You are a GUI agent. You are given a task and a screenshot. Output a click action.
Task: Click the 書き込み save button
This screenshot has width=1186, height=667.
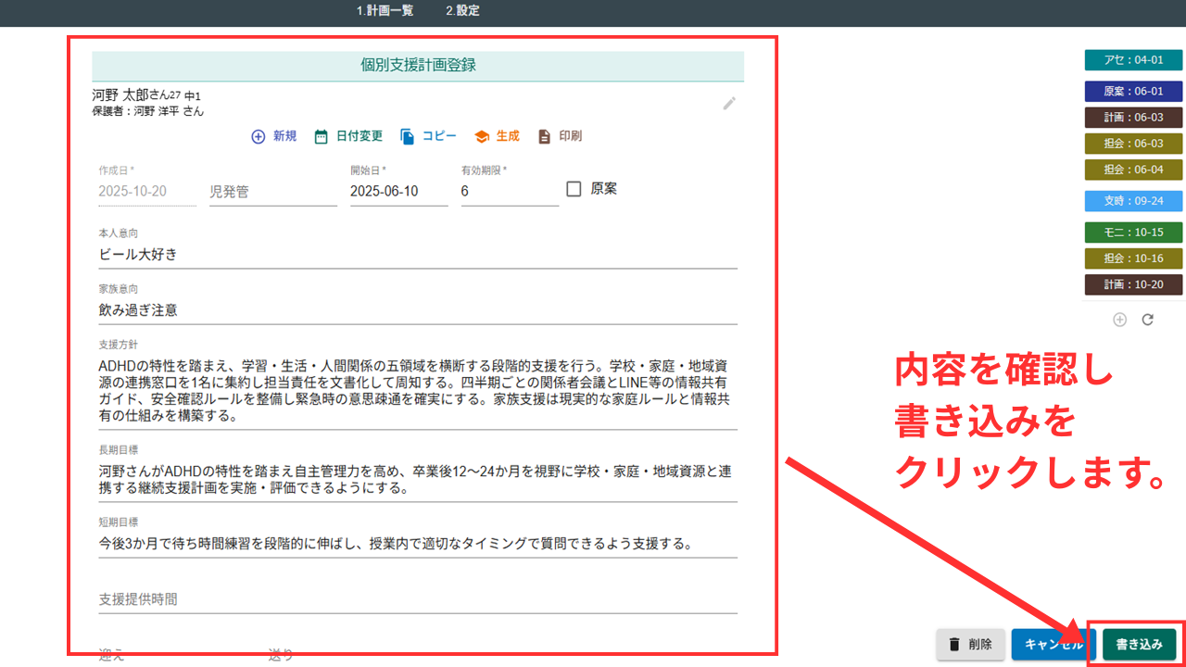(x=1139, y=644)
